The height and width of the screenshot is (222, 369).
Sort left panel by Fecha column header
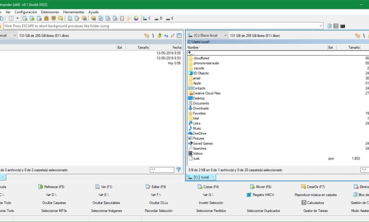[x=166, y=47]
